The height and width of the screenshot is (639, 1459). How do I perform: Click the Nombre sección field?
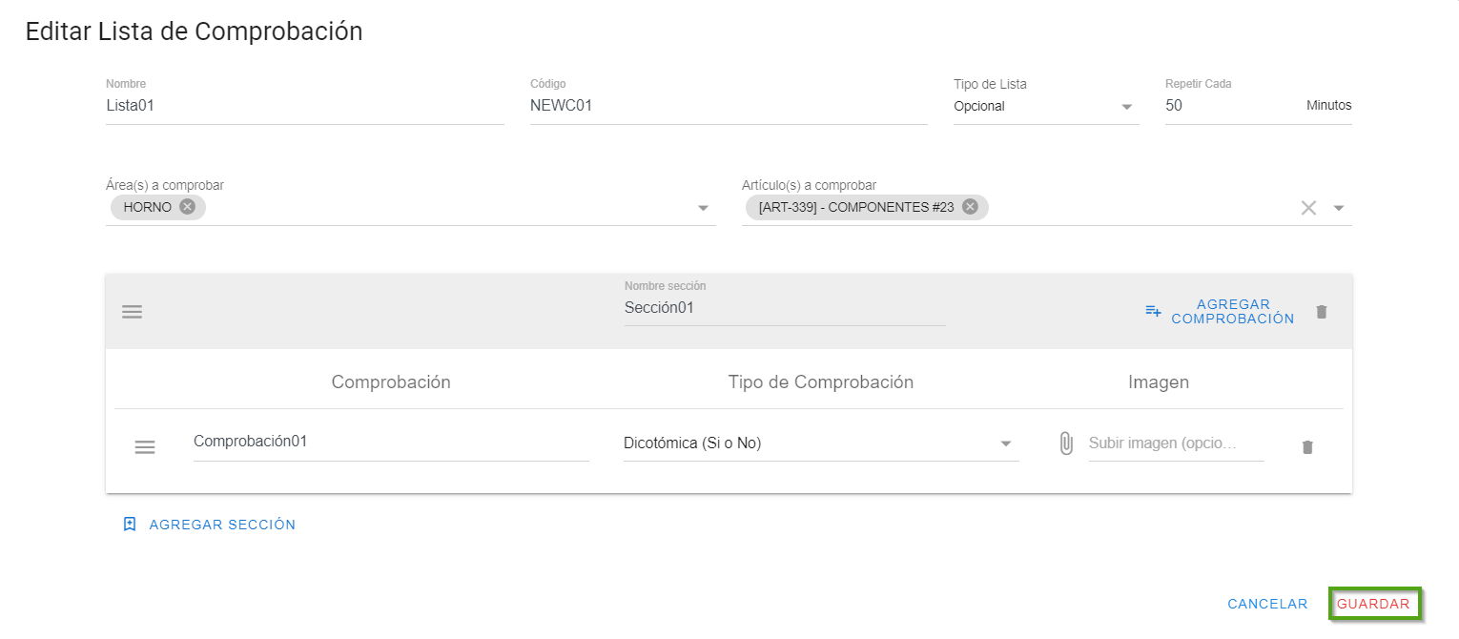pyautogui.click(x=784, y=308)
